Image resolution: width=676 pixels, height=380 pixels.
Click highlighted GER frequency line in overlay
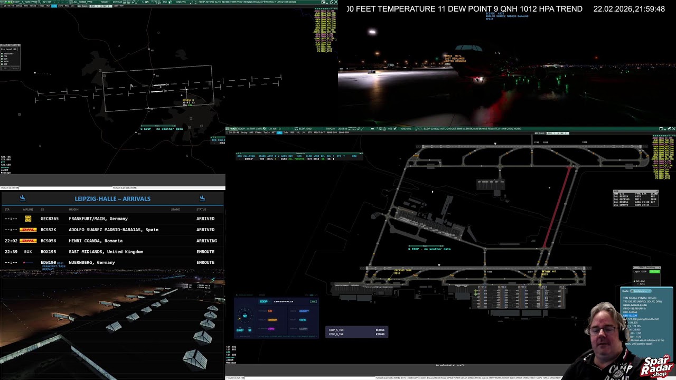click(630, 316)
